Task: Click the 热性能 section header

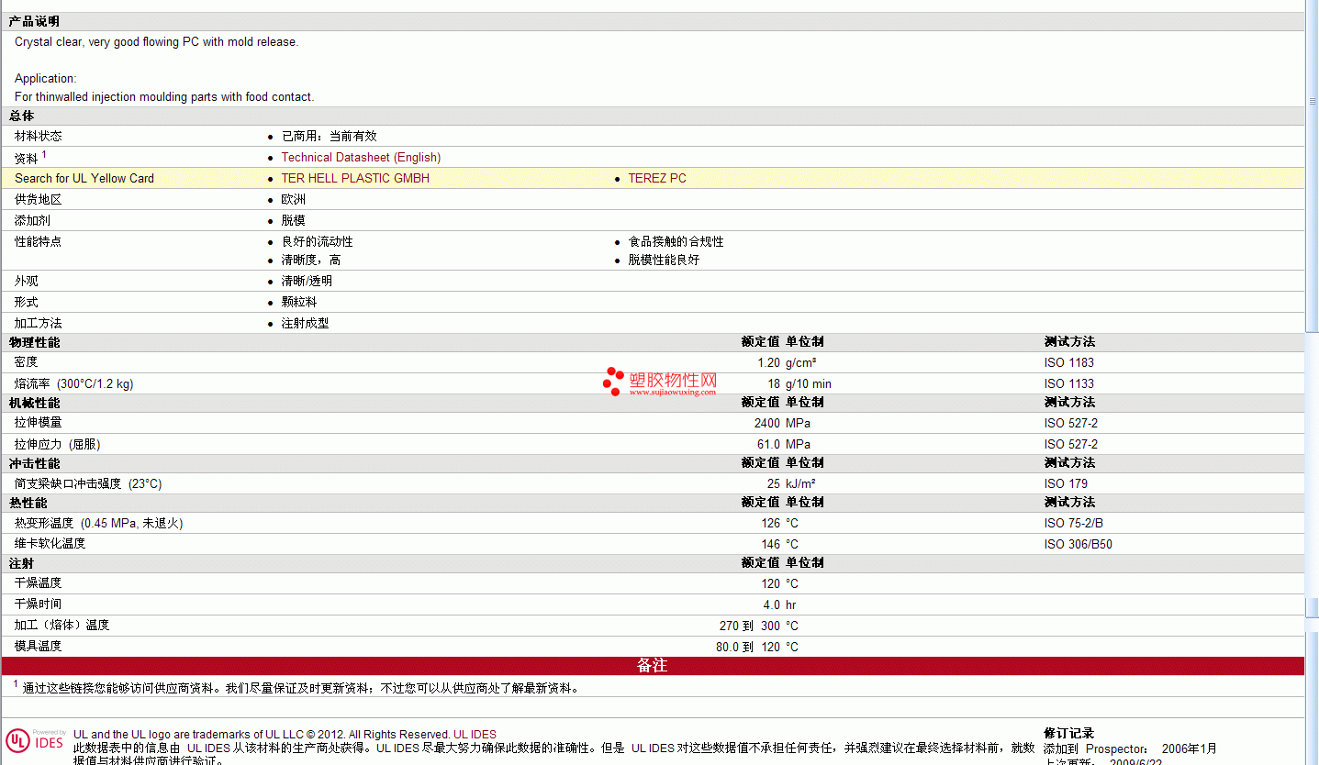Action: pos(28,503)
